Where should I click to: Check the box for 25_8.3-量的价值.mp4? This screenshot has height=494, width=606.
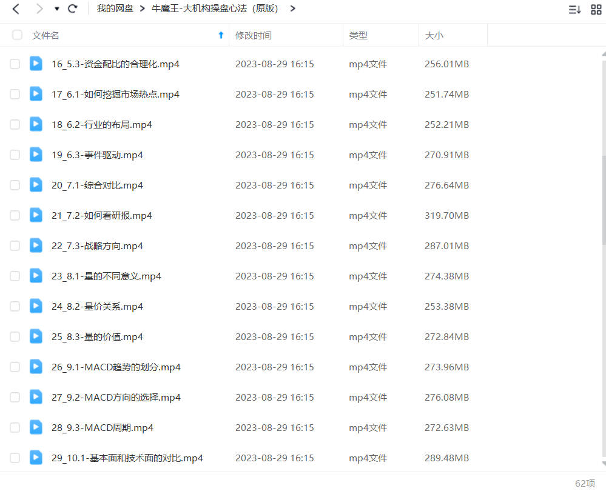pos(15,337)
